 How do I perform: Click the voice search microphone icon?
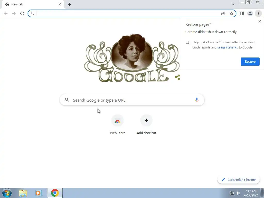pyautogui.click(x=197, y=100)
